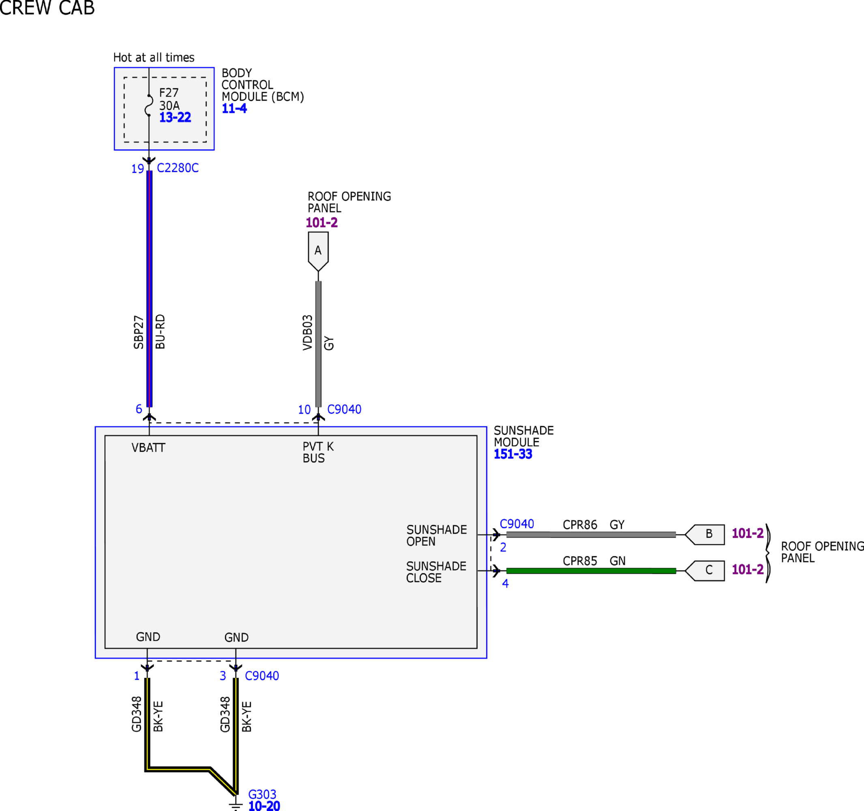This screenshot has width=864, height=811.
Task: Select the gray VDB03 wire
Action: 318,344
